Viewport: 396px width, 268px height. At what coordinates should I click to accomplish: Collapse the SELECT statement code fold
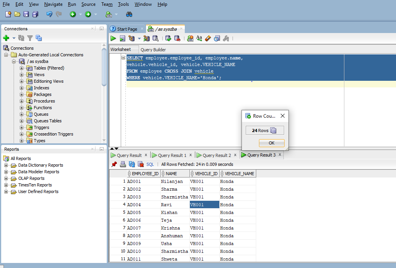(123, 58)
